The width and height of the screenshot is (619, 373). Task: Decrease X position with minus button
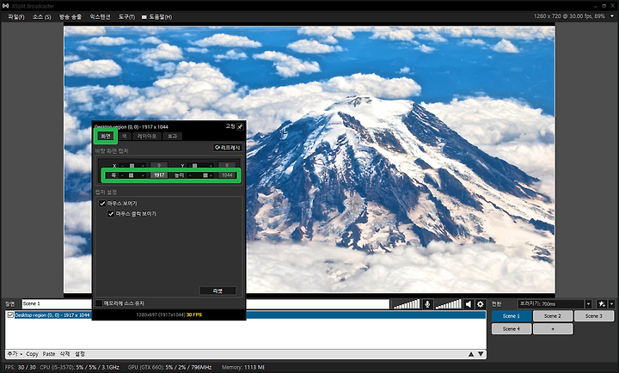[122, 166]
